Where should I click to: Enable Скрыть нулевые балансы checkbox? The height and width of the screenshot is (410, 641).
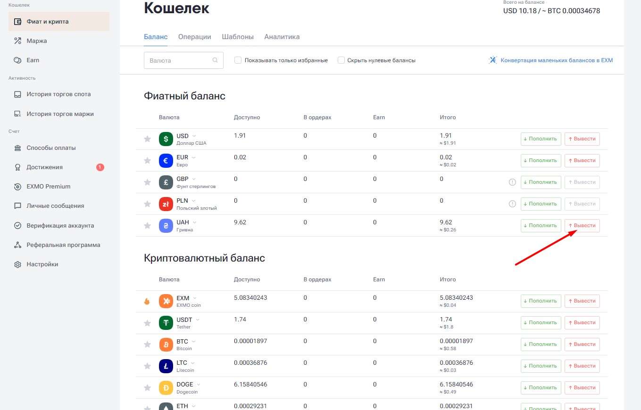(x=341, y=60)
